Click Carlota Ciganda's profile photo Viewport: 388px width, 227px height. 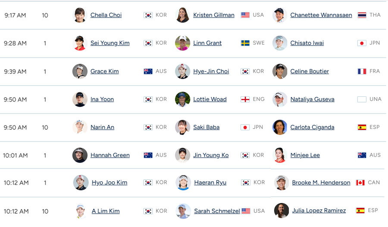tap(280, 127)
